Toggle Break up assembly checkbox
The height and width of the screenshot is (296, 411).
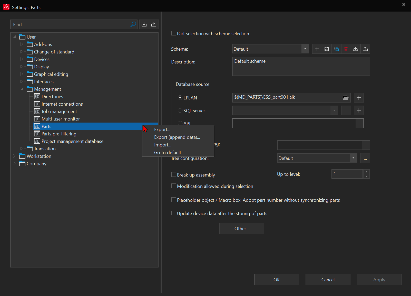174,175
